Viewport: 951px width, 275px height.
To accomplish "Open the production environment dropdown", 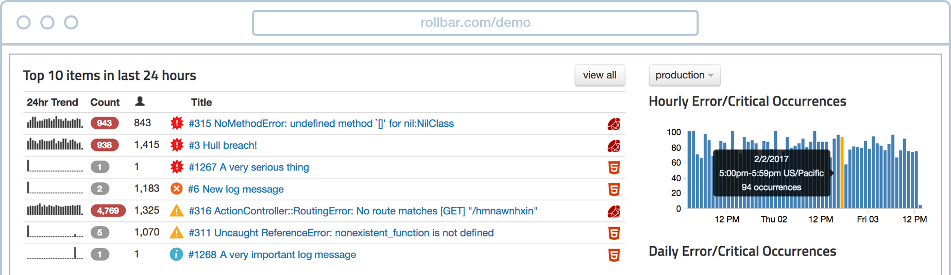I will point(684,75).
